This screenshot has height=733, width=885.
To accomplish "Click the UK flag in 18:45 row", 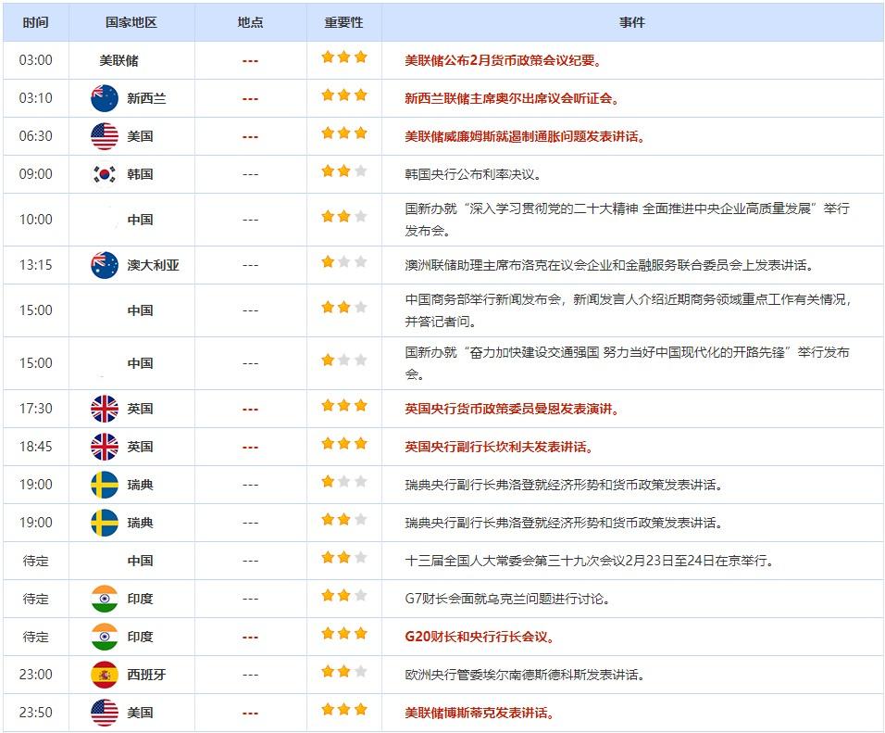I will point(105,447).
